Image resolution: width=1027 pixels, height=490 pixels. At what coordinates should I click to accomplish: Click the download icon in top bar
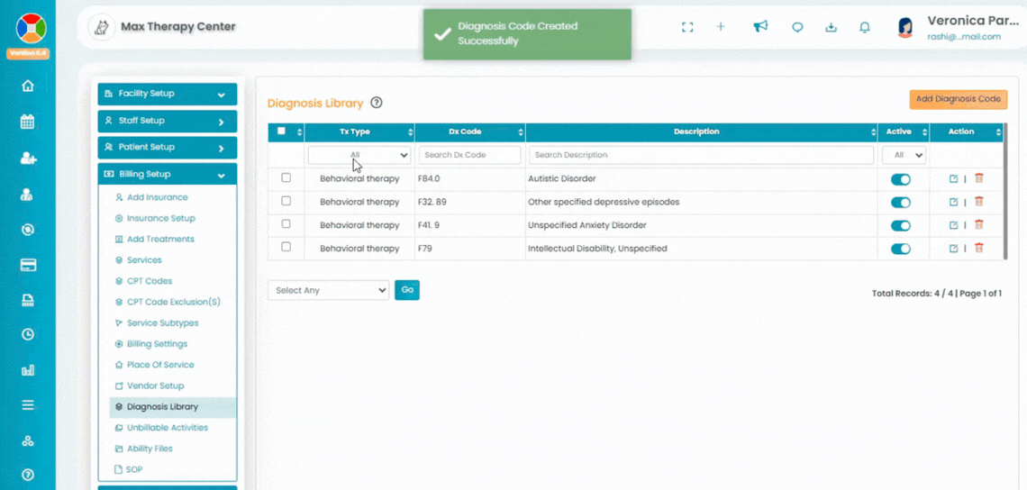click(x=832, y=28)
